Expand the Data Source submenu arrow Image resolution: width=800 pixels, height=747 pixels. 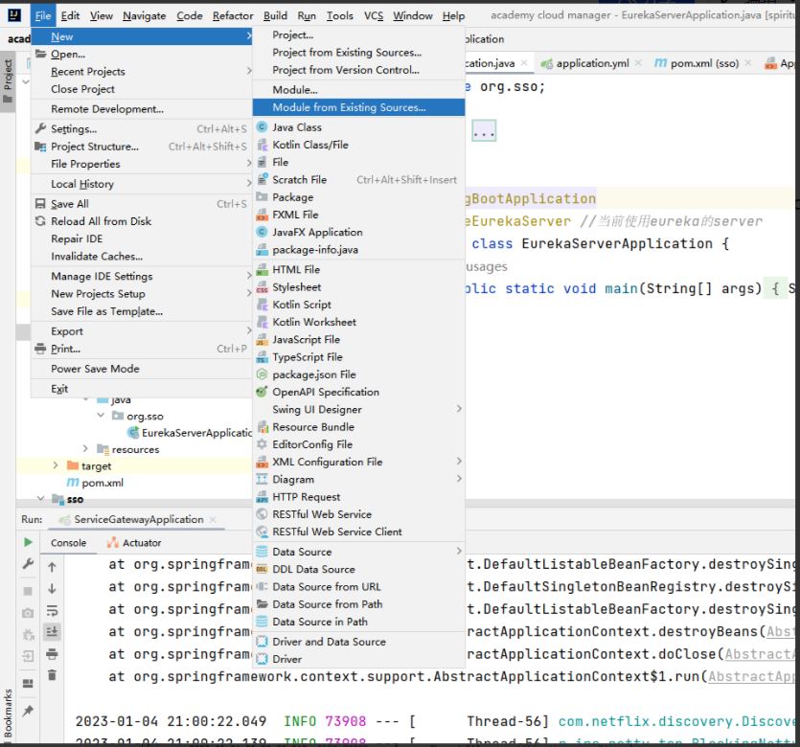pos(459,551)
